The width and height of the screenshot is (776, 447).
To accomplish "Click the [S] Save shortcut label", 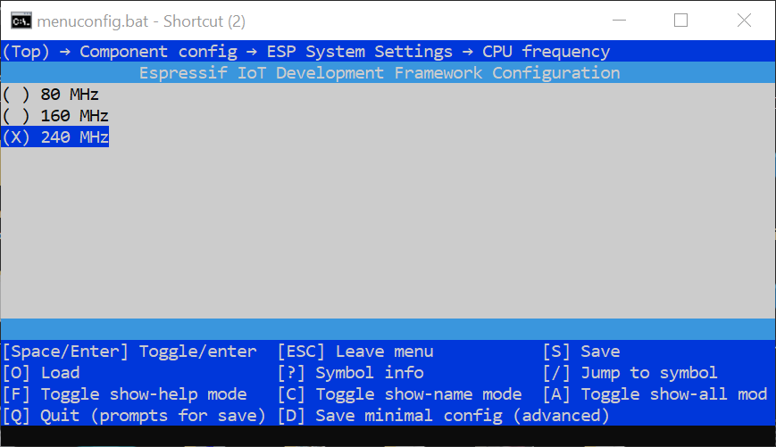I will point(581,352).
